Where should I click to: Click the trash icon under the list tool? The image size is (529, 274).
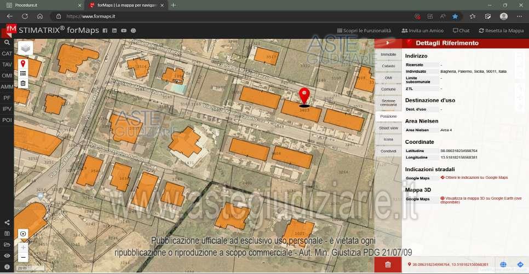click(x=23, y=84)
